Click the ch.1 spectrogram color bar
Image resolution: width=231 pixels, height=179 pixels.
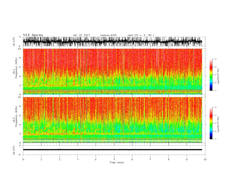[211, 75]
